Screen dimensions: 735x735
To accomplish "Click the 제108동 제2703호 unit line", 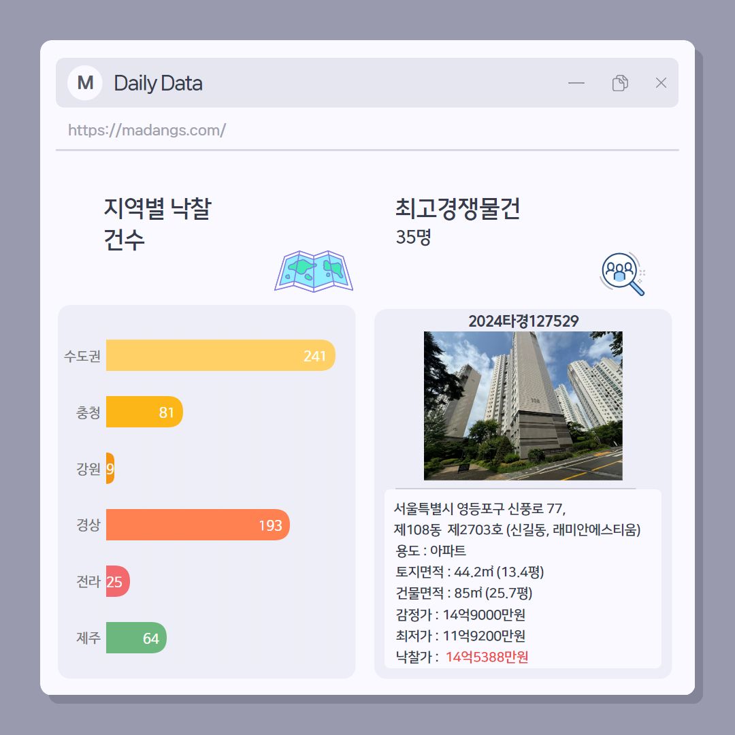I will [517, 529].
